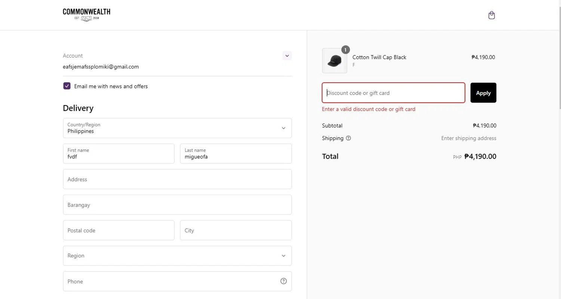Select the Barangay input field

[x=177, y=205]
